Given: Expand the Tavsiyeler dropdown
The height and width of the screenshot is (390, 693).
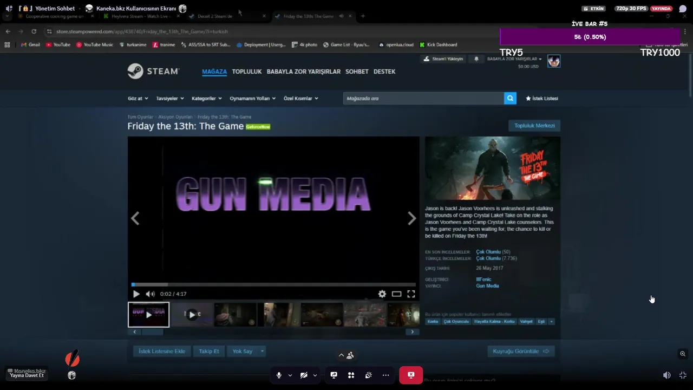Looking at the screenshot, I should 170,99.
